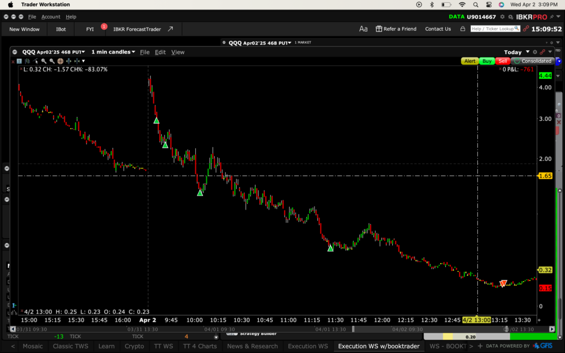565x353 pixels.
Task: Switch to the TT 4 Charts tab
Action: 200,346
